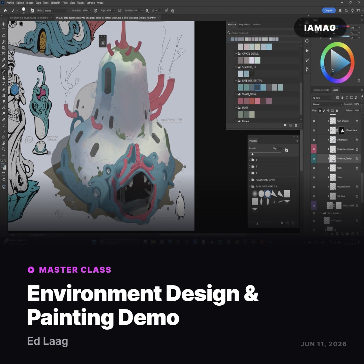Image resolution: width=364 pixels, height=364 pixels.
Task: Select the Eraser tool
Action: 3,89
